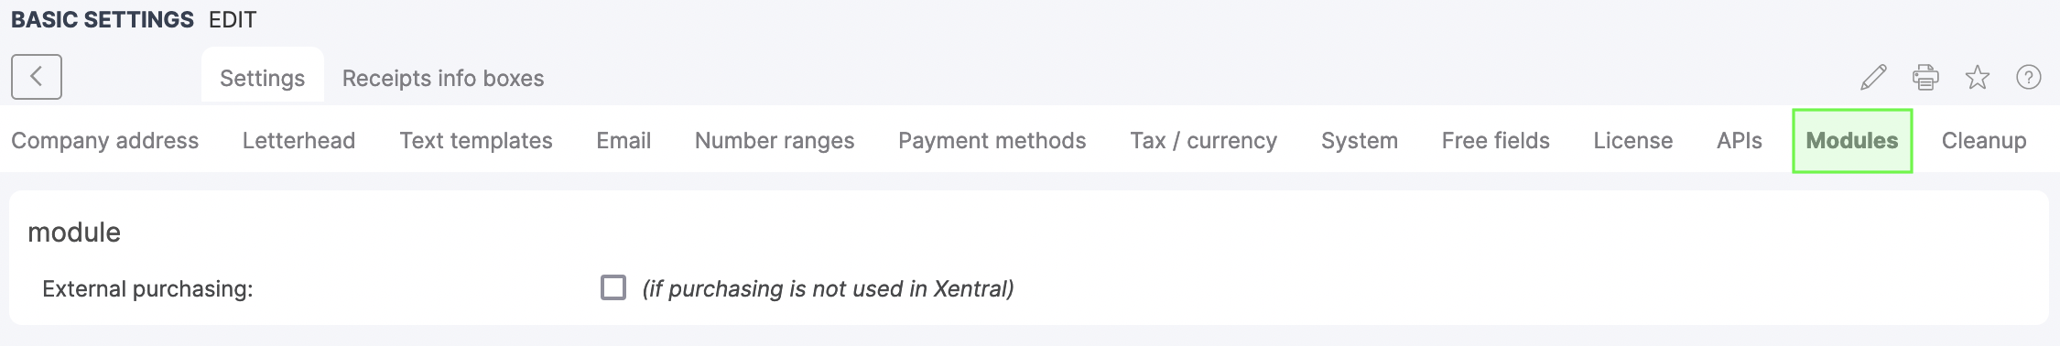This screenshot has height=346, width=2060.
Task: Open the Tax / currency tab
Action: coord(1204,140)
